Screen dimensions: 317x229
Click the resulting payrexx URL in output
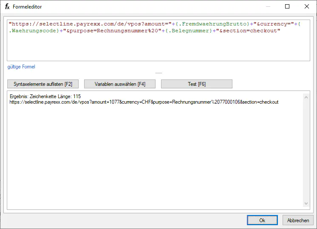click(x=144, y=102)
